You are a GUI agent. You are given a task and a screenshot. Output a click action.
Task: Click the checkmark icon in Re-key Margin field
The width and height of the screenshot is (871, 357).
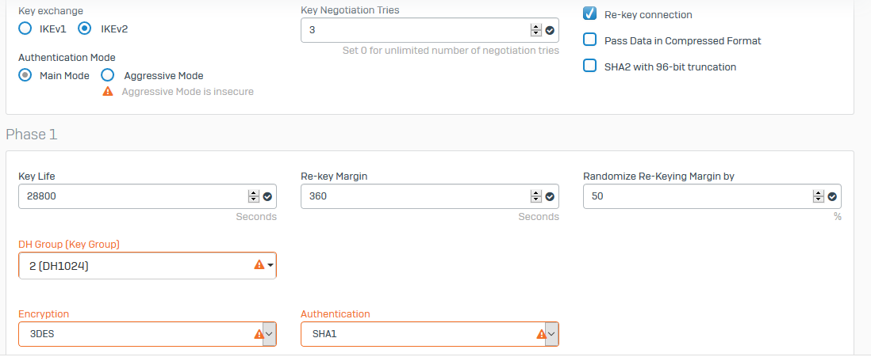click(x=550, y=196)
